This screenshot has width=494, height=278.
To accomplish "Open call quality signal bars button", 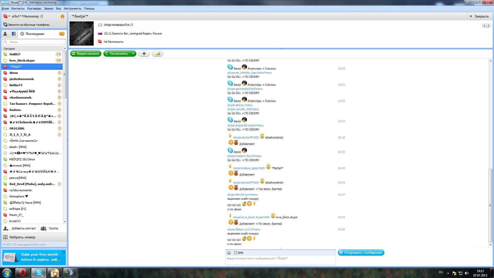I will coord(157,54).
